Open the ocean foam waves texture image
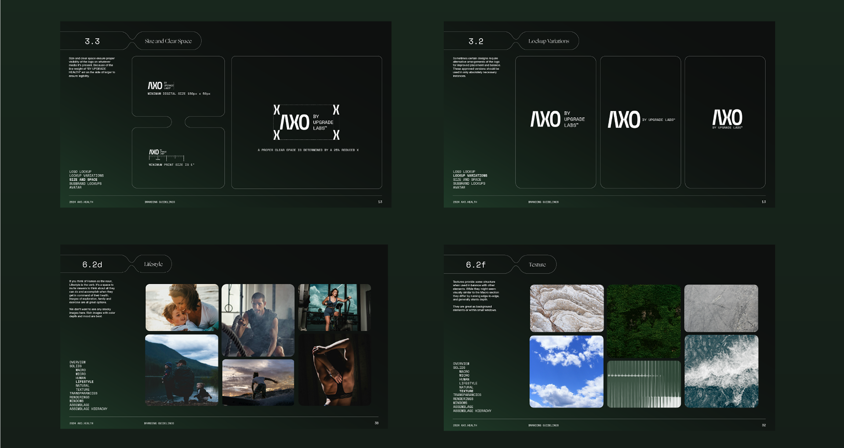Screen dimensions: 844x448 click(x=721, y=372)
